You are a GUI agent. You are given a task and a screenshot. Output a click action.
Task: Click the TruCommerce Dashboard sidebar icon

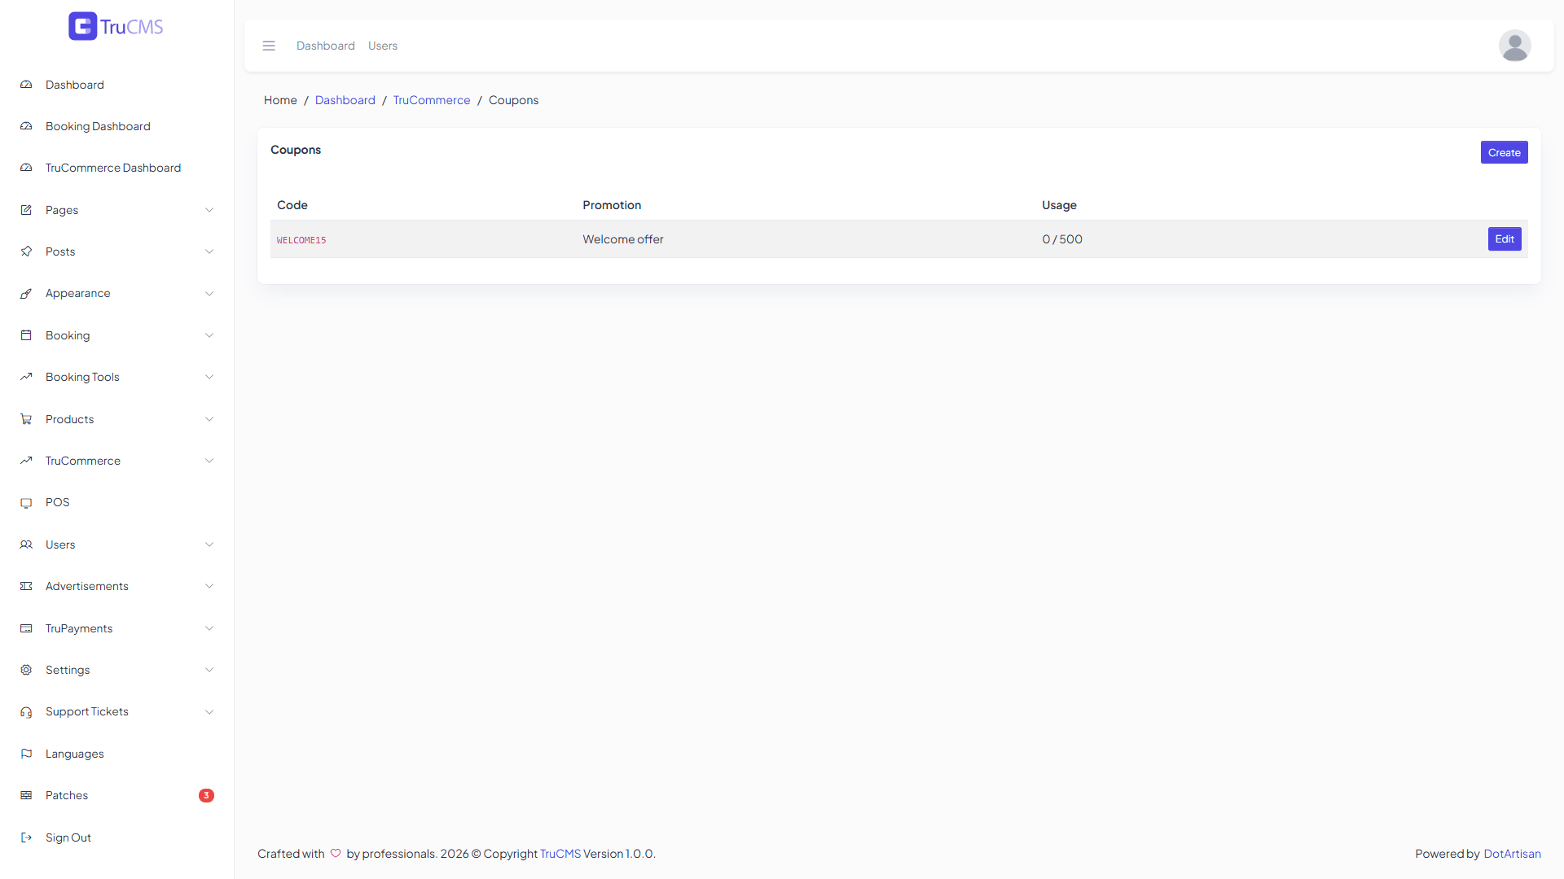pyautogui.click(x=26, y=168)
